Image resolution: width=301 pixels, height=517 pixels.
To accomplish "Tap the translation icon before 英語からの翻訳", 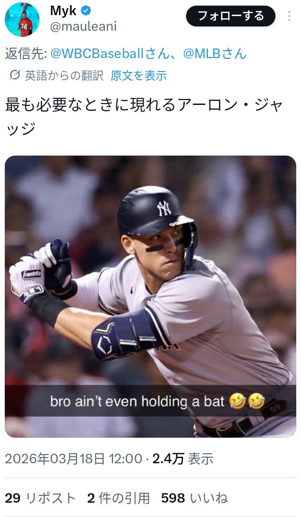I will [15, 75].
